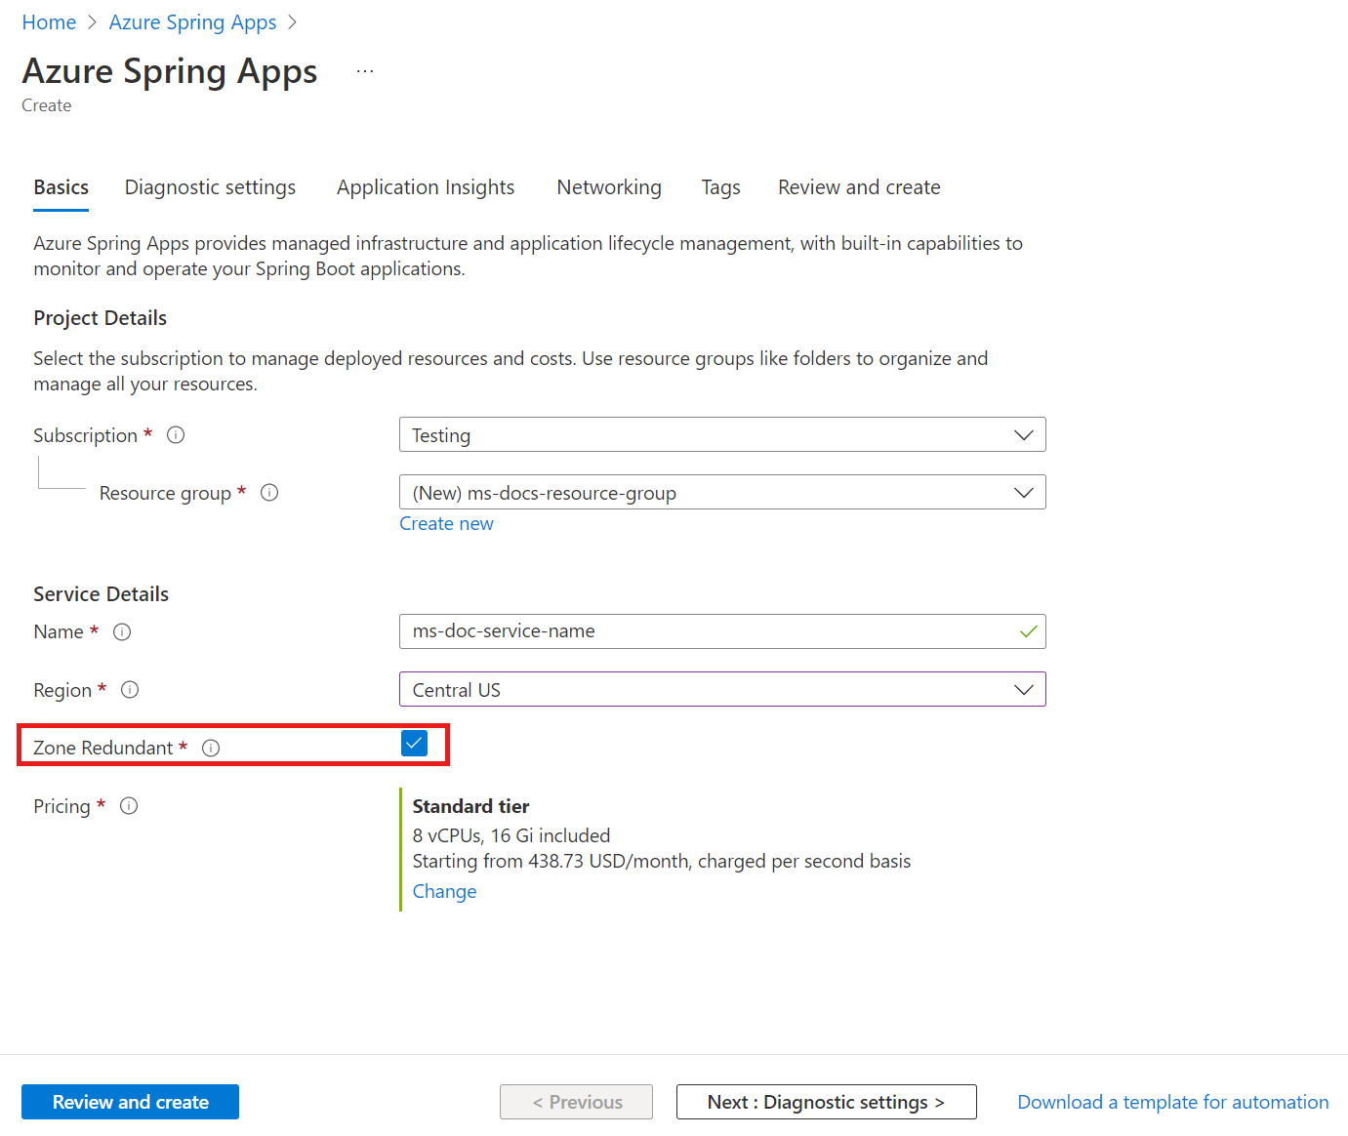Click the Zone Redundant info icon
1348x1136 pixels.
tap(211, 749)
